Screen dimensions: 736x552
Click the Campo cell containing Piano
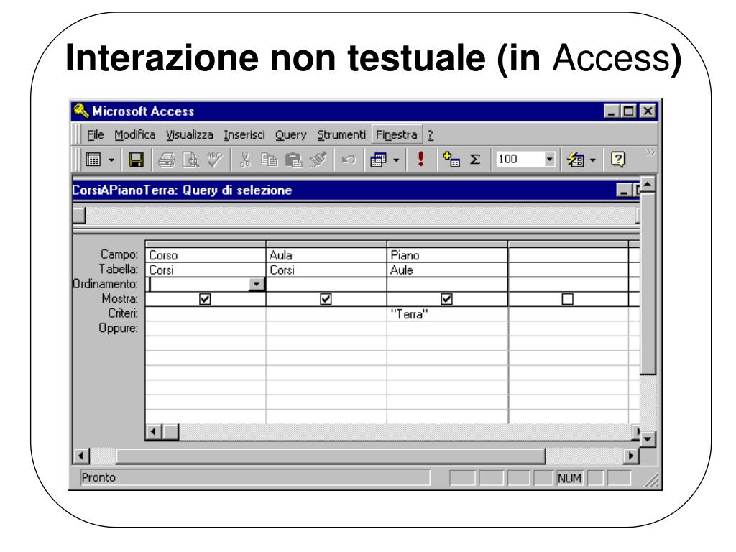click(x=447, y=255)
